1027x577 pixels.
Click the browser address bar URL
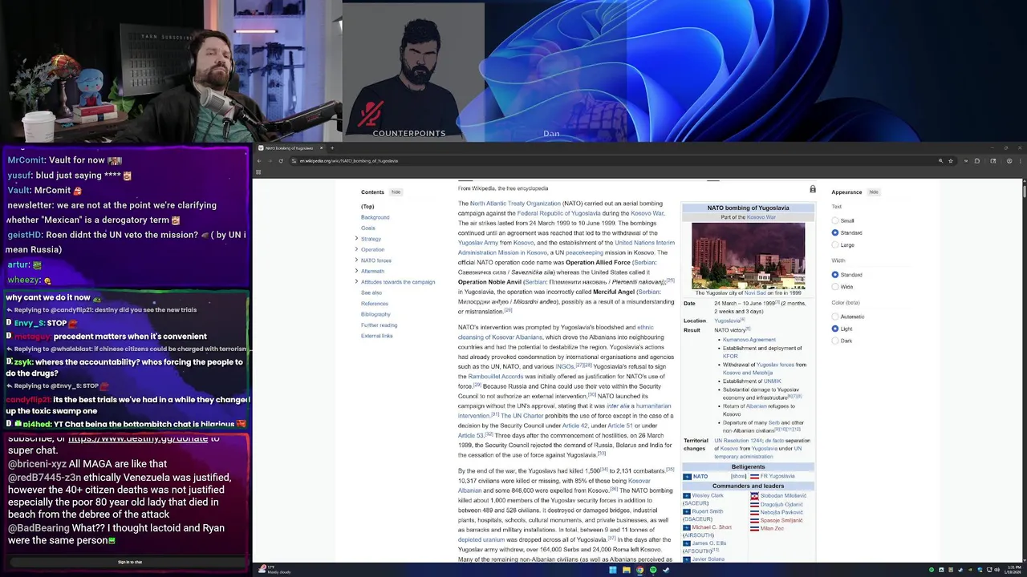(x=349, y=161)
